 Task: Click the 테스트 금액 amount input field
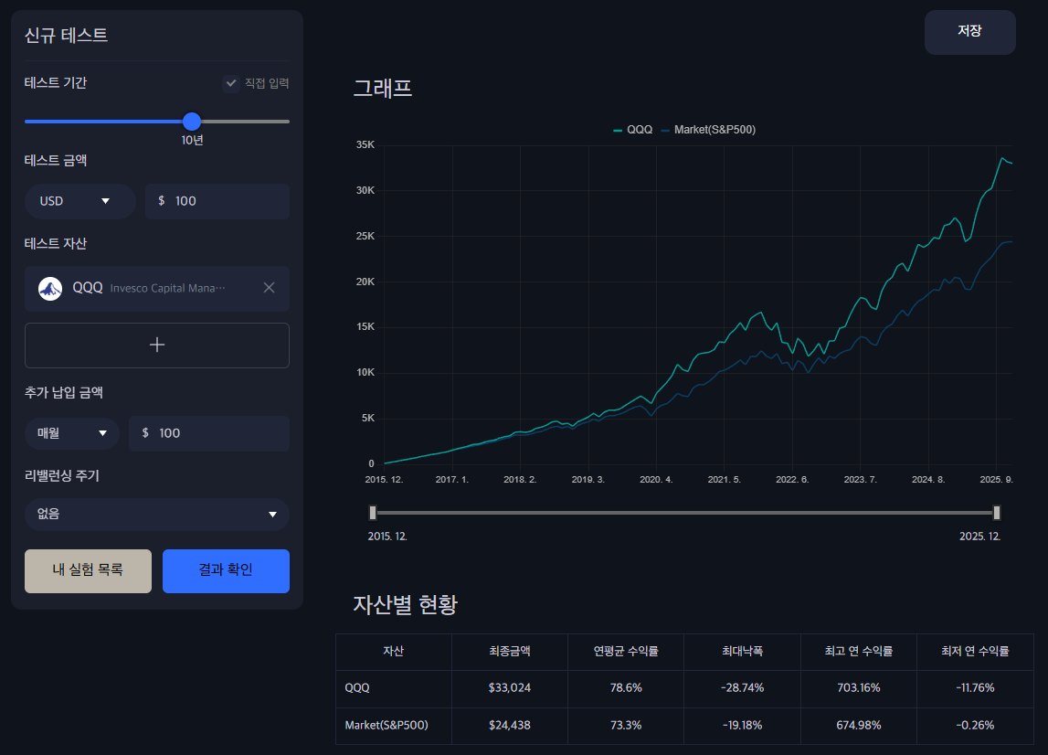click(217, 201)
